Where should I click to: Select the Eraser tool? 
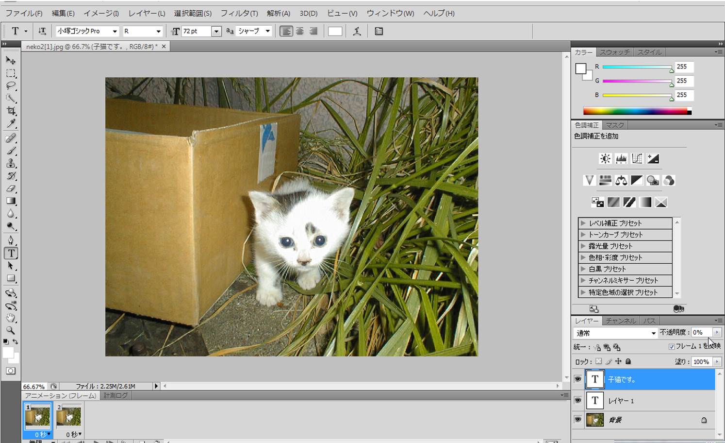[x=10, y=188]
